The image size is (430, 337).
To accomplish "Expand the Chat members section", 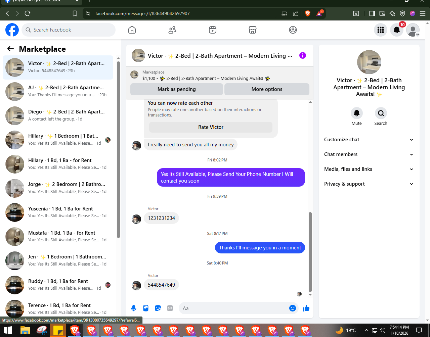I will coord(369,154).
